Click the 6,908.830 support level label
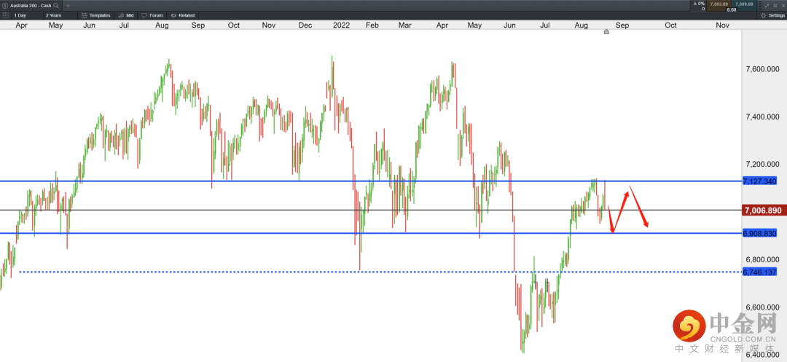 point(759,234)
